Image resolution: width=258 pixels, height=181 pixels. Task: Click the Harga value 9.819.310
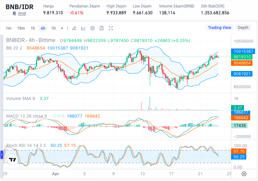click(53, 13)
